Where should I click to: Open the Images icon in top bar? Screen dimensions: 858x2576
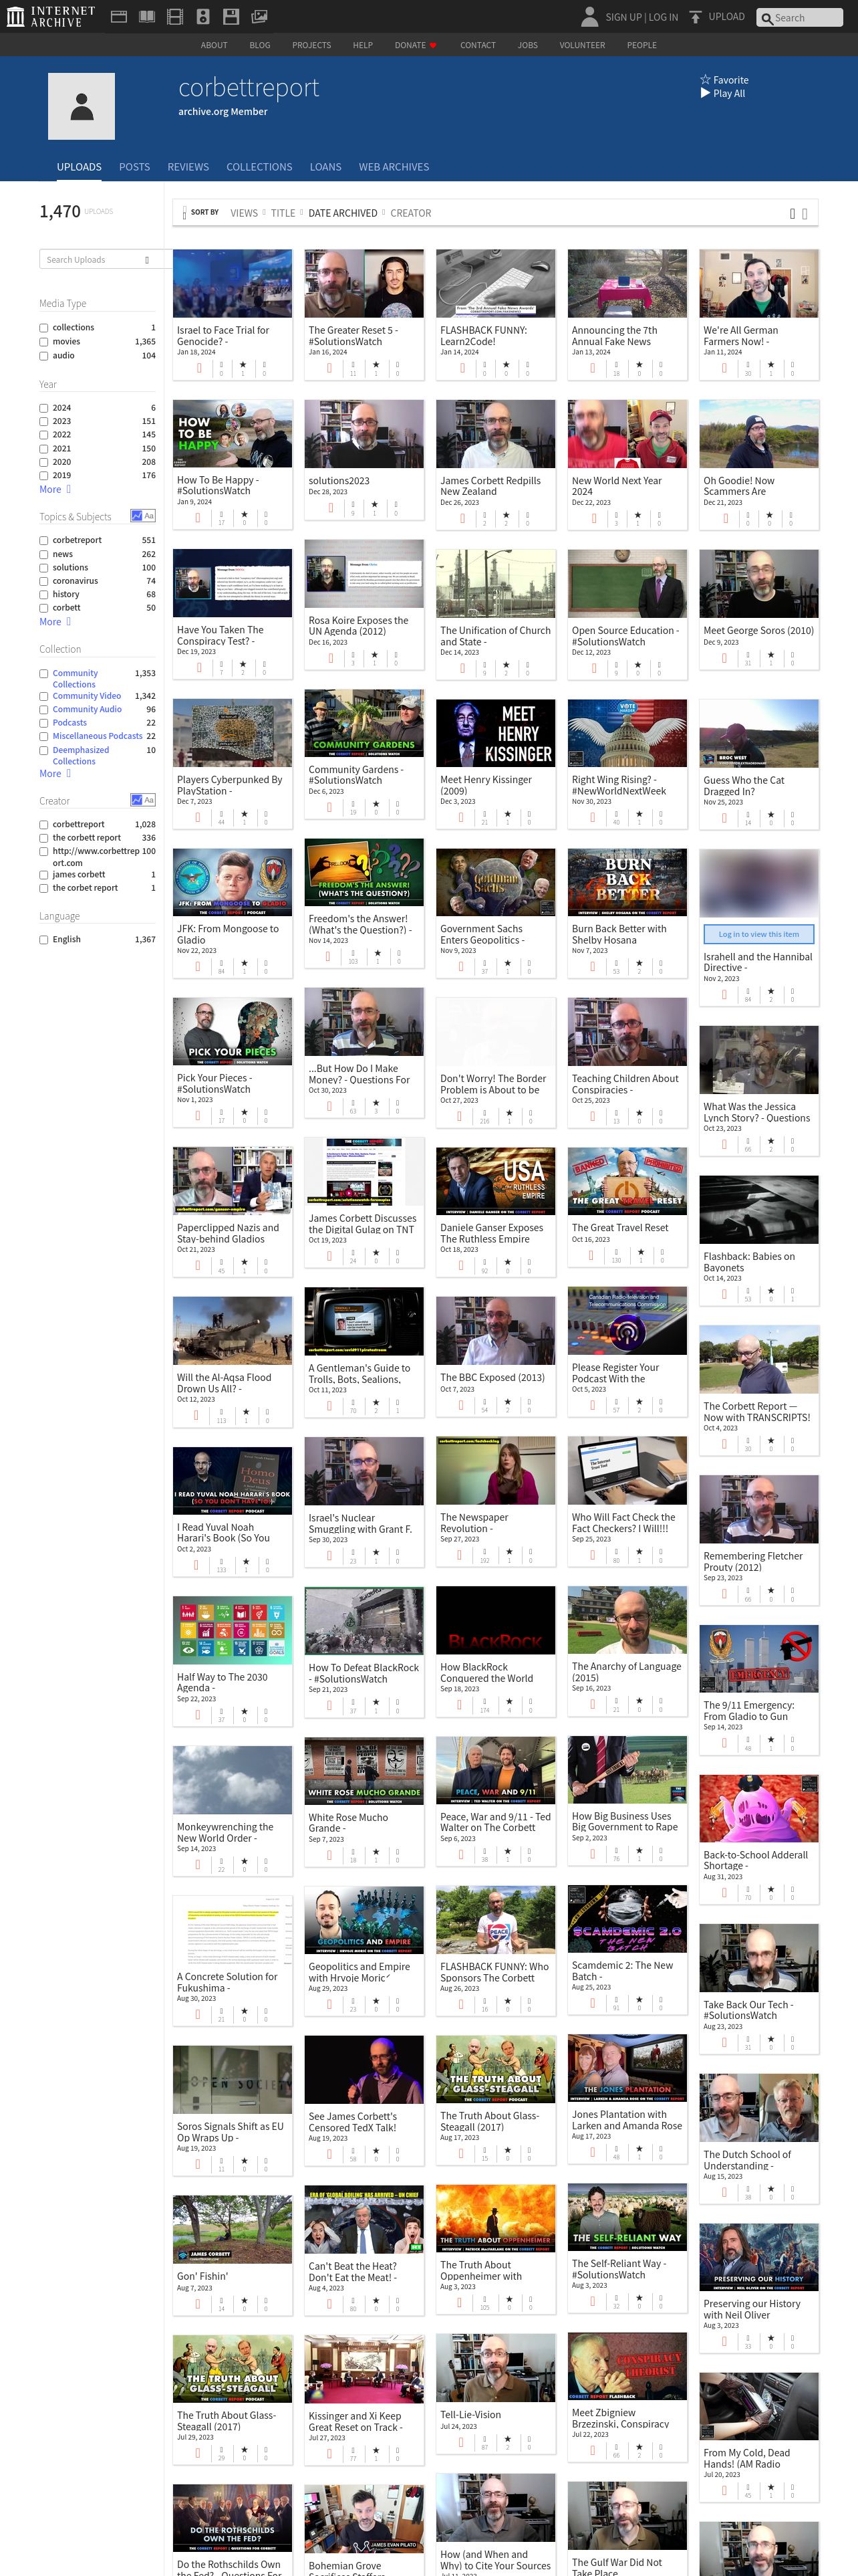point(259,17)
